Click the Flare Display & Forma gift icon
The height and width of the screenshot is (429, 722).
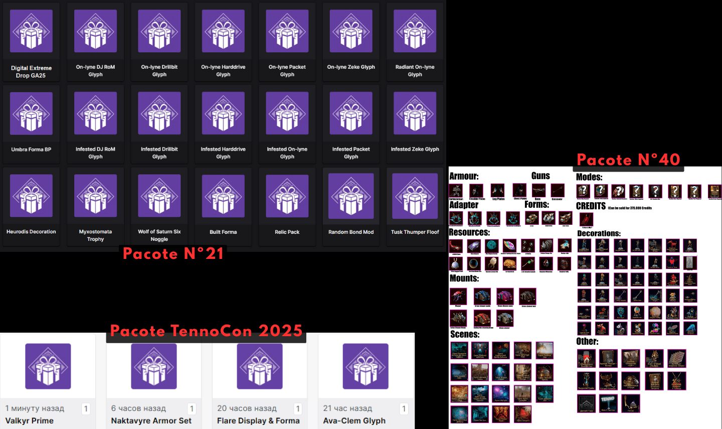[260, 366]
